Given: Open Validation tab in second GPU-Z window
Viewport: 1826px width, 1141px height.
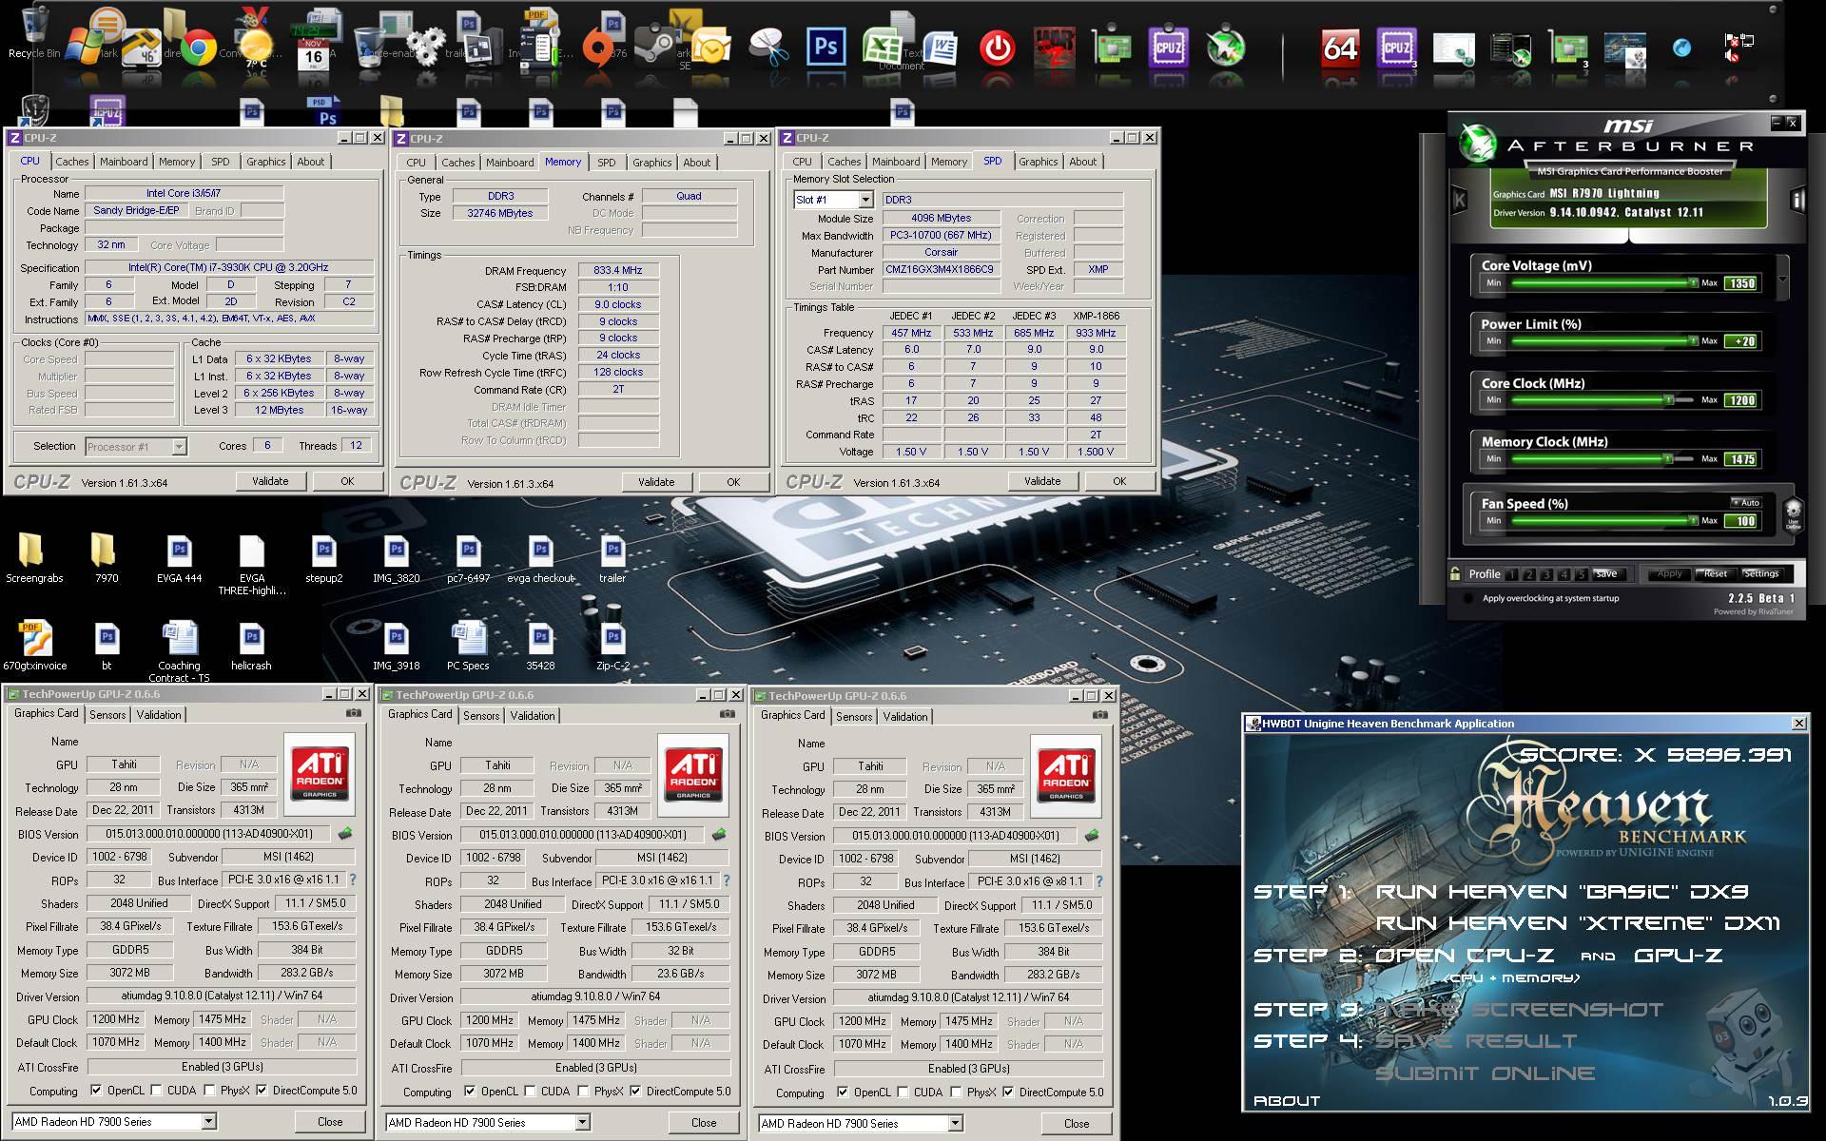Looking at the screenshot, I should click(x=532, y=715).
